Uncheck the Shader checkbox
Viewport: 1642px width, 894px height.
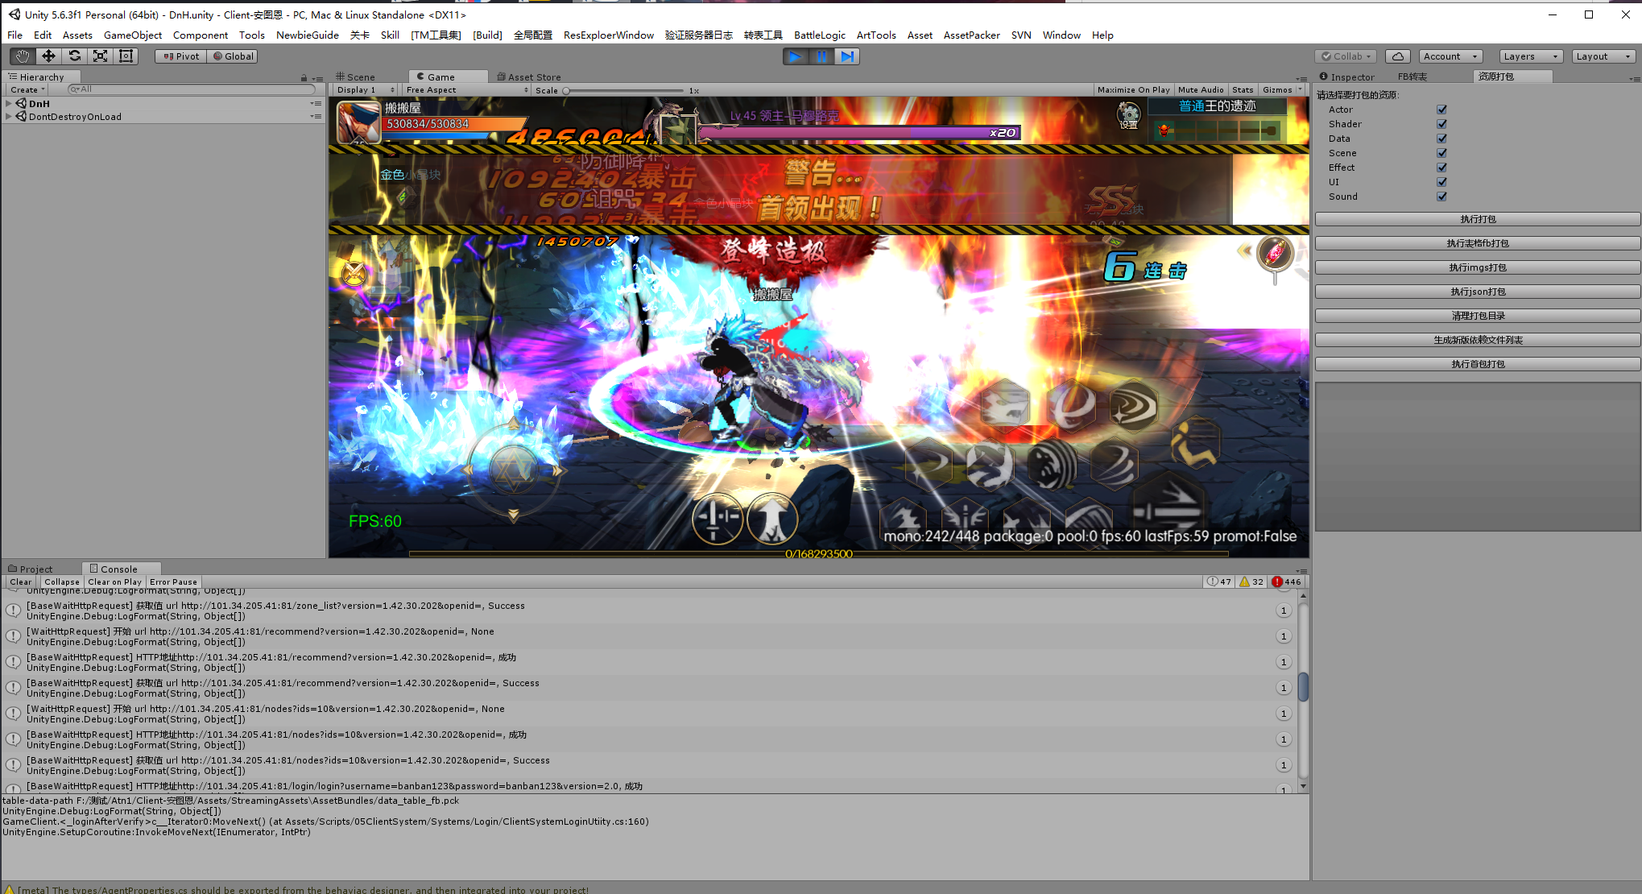point(1441,124)
